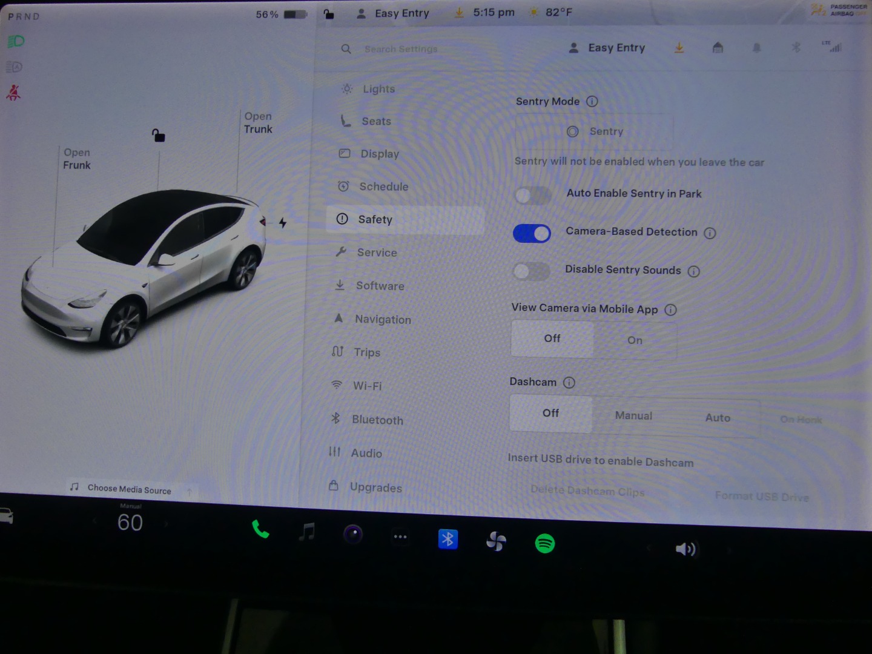Open the dashcam camera app icon
This screenshot has width=872, height=654.
[353, 534]
